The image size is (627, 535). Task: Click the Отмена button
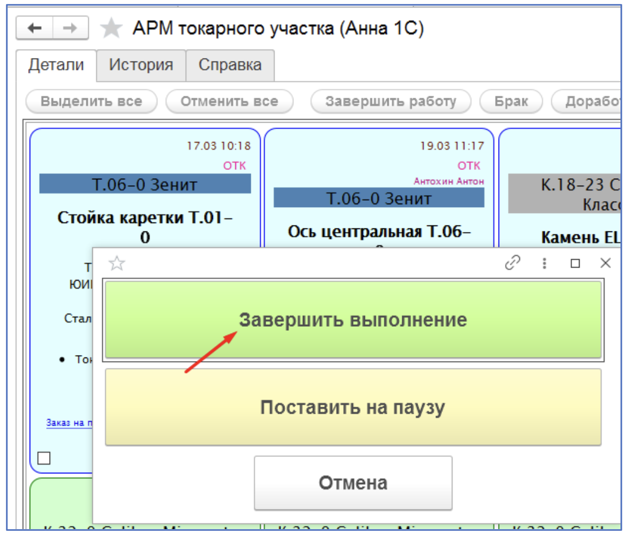pyautogui.click(x=353, y=483)
